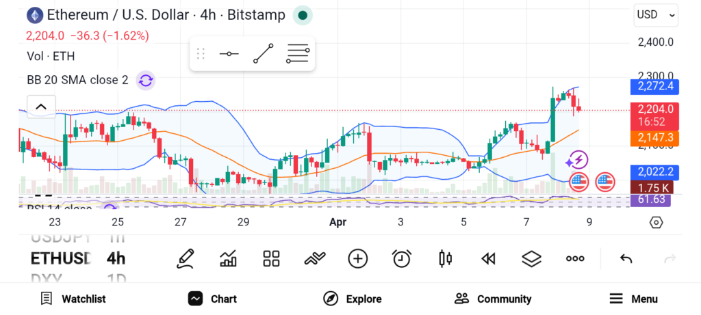Click the add plus circle icon

click(358, 258)
